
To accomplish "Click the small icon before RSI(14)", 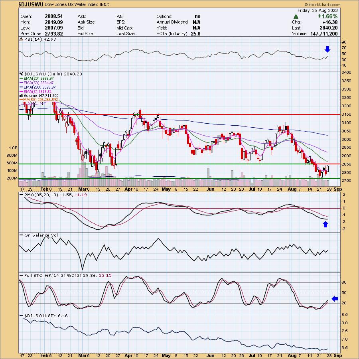I will tap(22, 39).
